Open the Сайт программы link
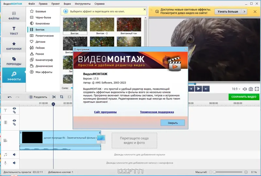This screenshot has width=261, height=176. [x=105, y=112]
